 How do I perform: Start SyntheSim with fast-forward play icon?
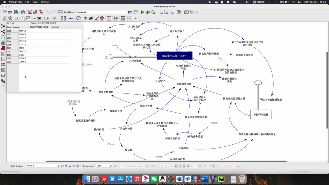(148, 12)
